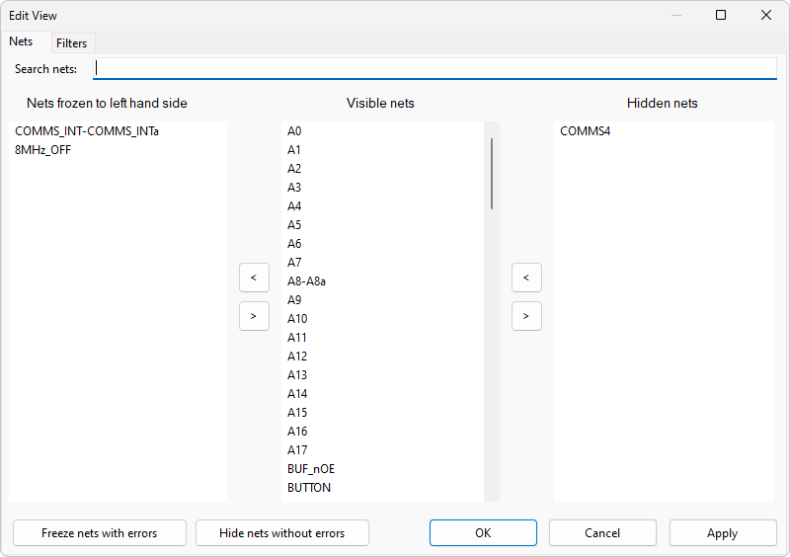Click the left arrow button between frozen and visible nets

tap(254, 278)
